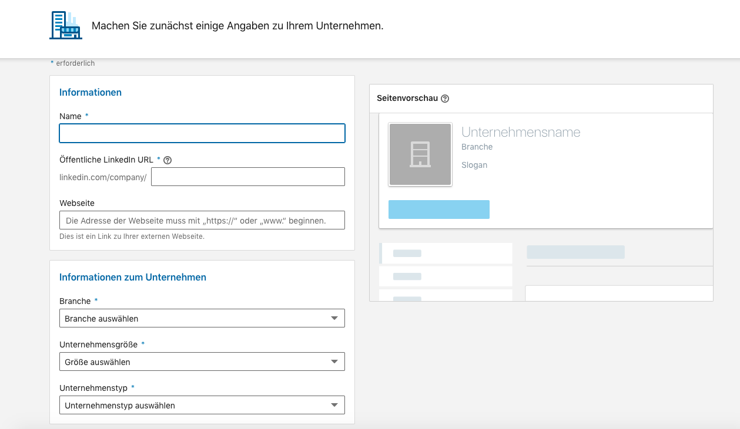Click the Seitenvorschau title
This screenshot has width=740, height=429.
pos(407,98)
